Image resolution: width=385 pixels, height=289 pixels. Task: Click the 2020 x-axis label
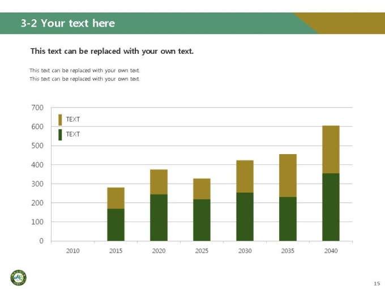coord(159,251)
